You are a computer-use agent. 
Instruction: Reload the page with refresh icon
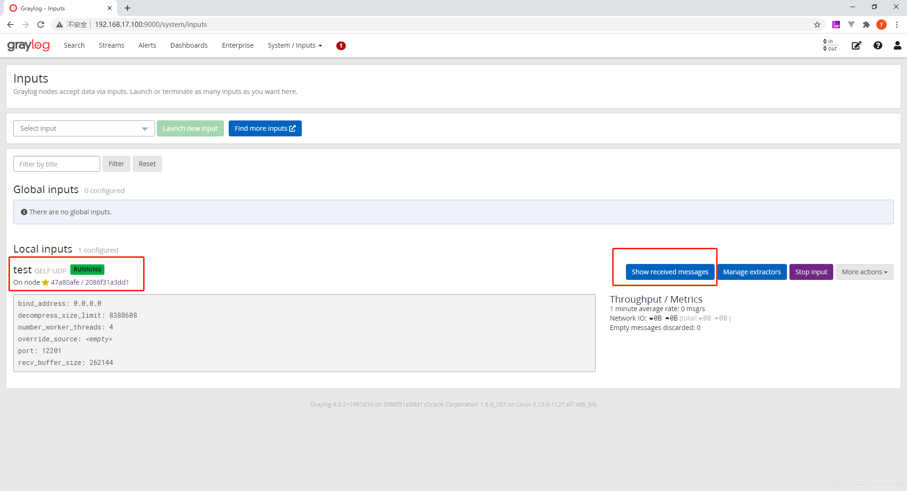click(x=41, y=25)
